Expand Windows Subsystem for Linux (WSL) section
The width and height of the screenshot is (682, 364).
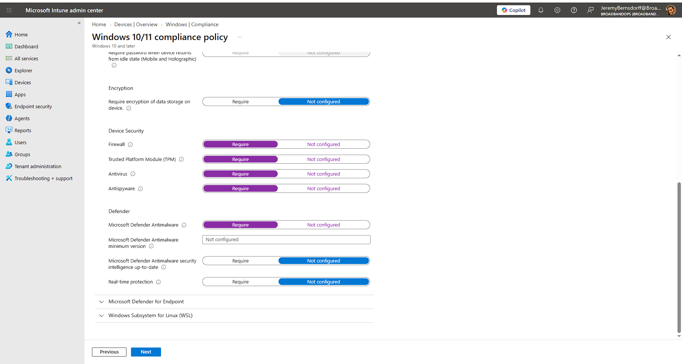point(234,316)
